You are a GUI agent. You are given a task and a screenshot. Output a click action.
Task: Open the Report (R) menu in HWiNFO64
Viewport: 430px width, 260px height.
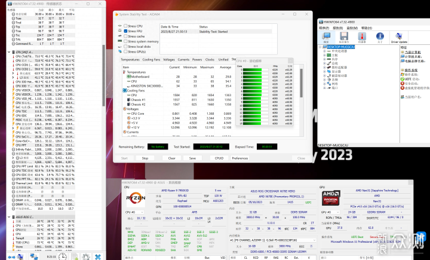(337, 28)
